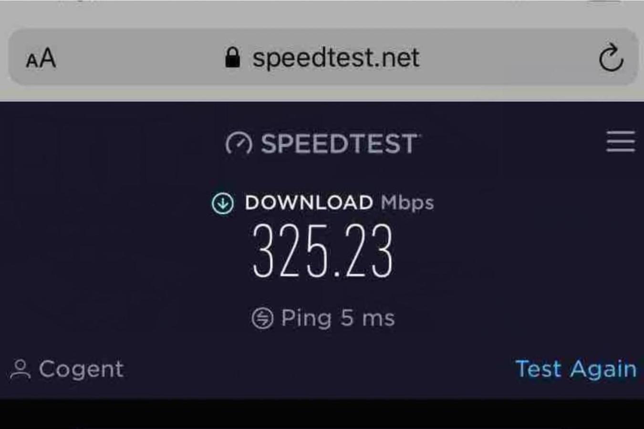Viewport: 644px width, 429px height.
Task: Select the Cogent provider name
Action: point(81,369)
